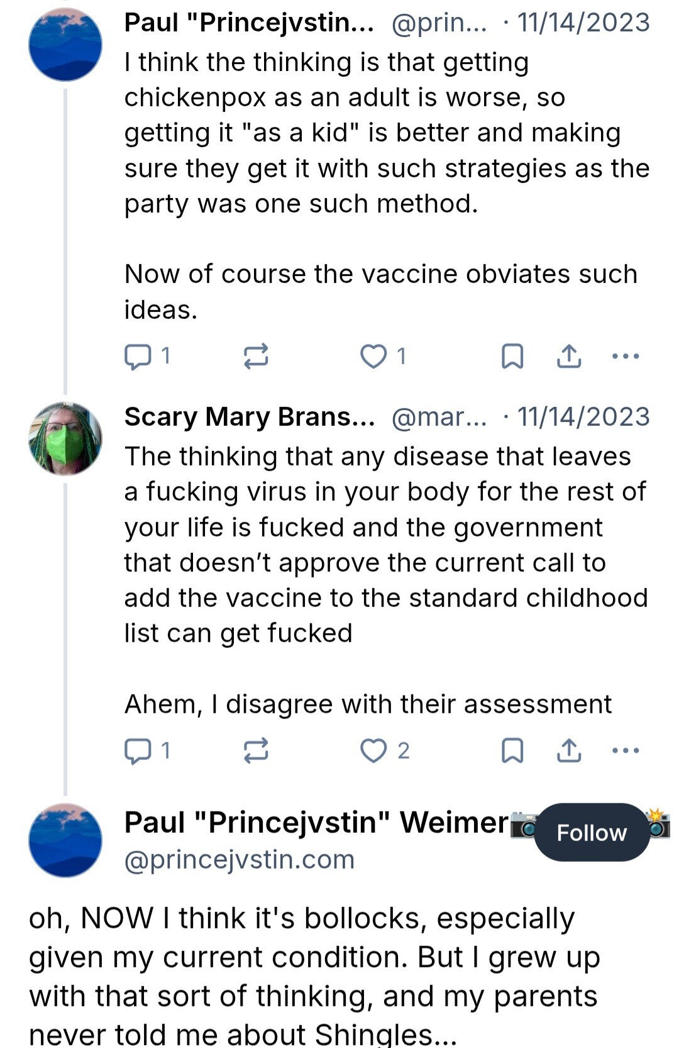Repost Scary Mary's vaccine post
679x1048 pixels.
click(x=256, y=750)
